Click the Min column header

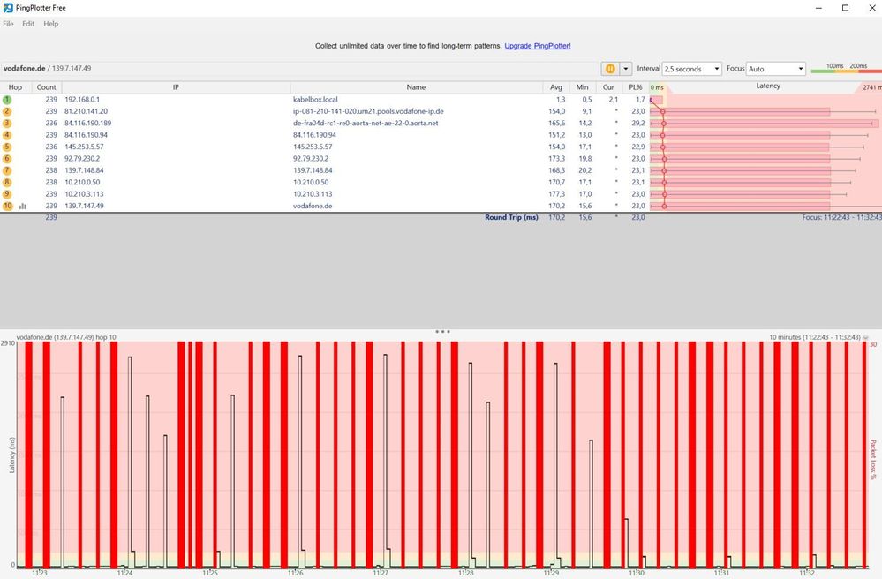(582, 87)
